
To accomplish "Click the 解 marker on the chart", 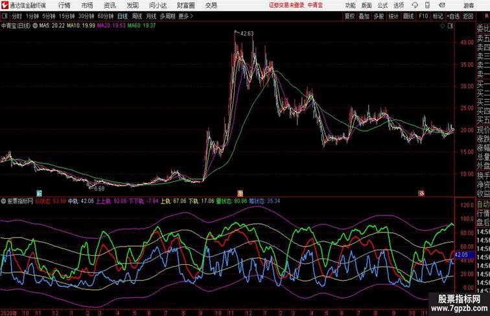I will pos(39,193).
